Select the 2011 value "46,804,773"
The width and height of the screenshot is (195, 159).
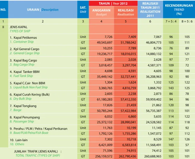(x=153, y=43)
